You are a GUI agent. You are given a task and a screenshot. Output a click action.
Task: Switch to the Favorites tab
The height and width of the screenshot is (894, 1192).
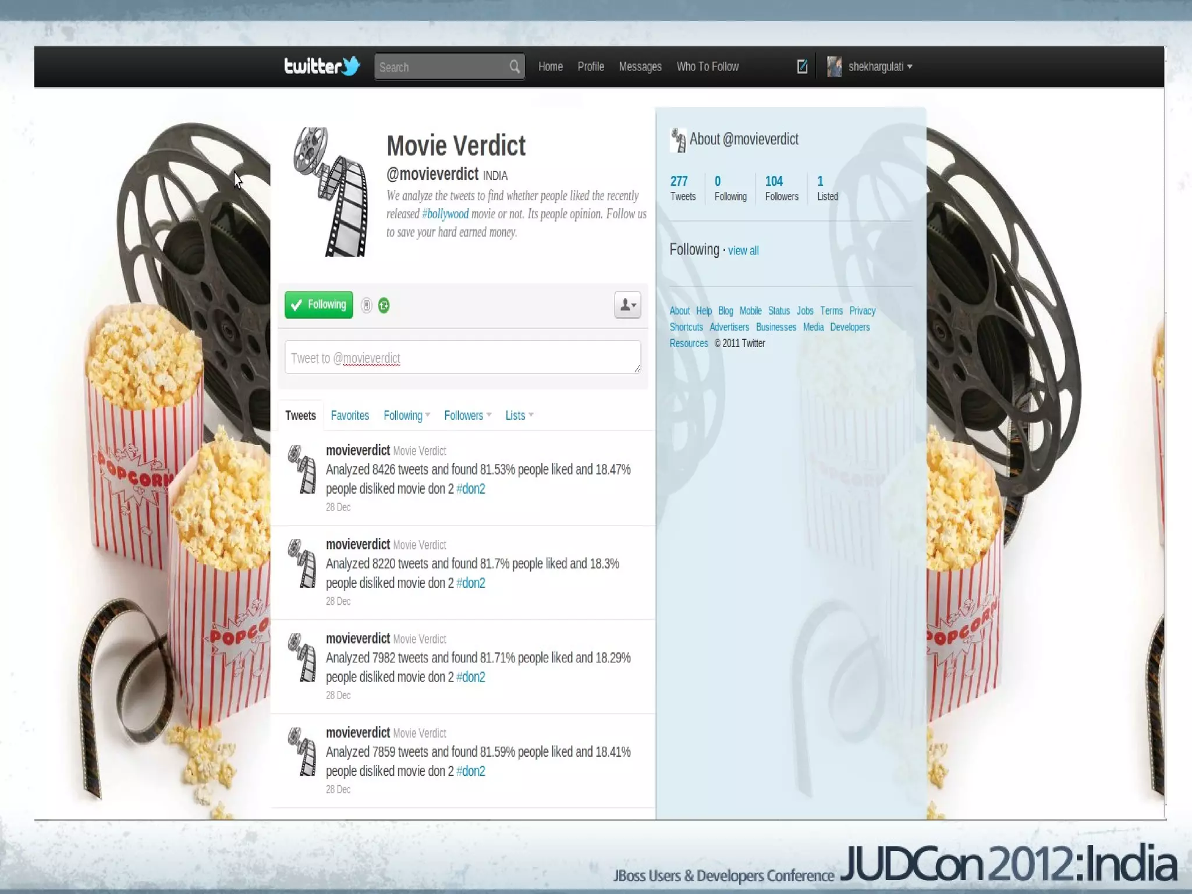tap(350, 415)
